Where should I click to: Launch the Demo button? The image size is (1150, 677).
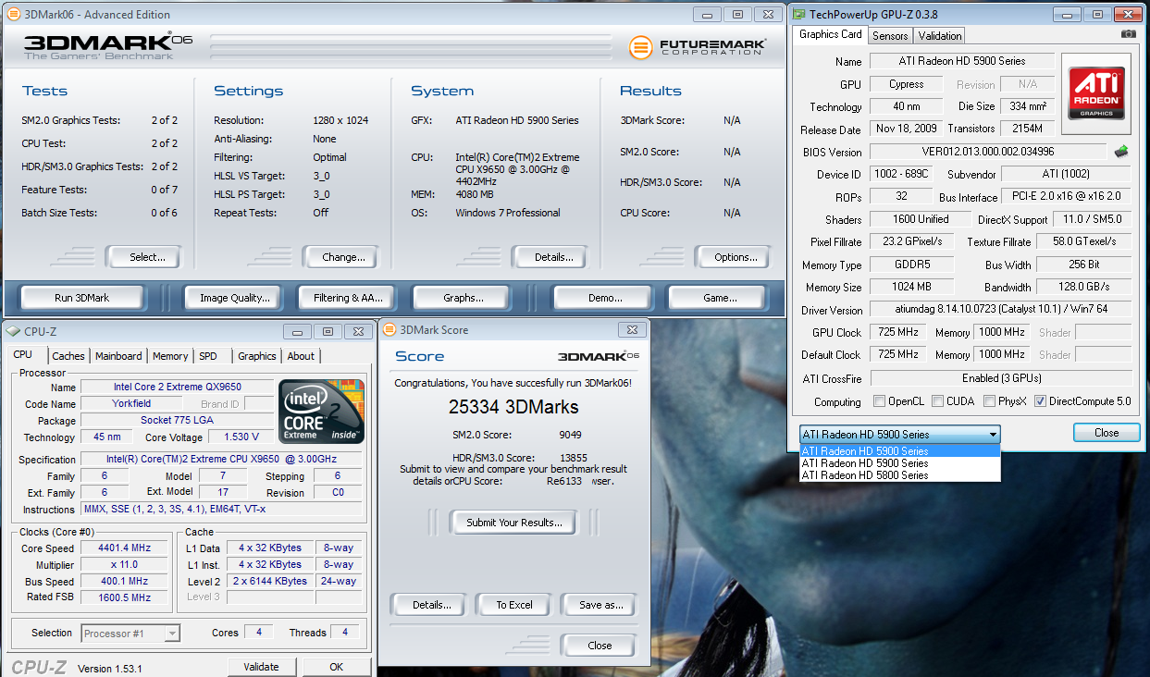(x=605, y=298)
